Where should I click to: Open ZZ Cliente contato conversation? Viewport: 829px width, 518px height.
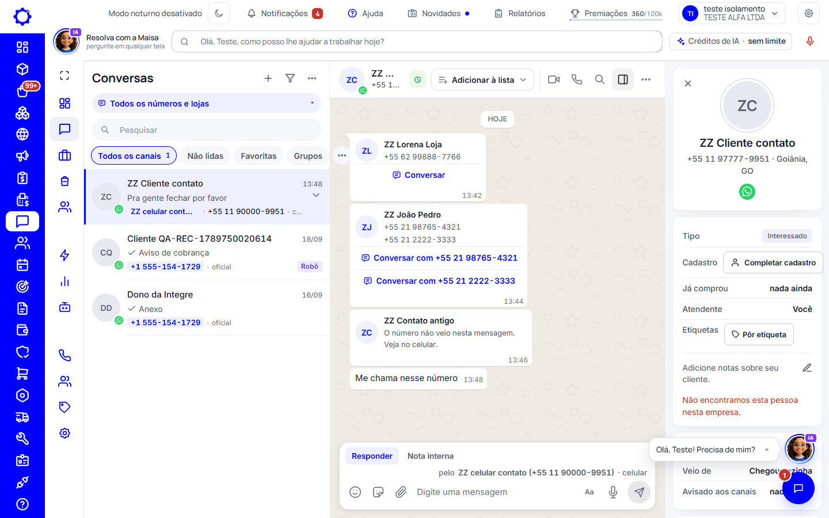point(207,197)
